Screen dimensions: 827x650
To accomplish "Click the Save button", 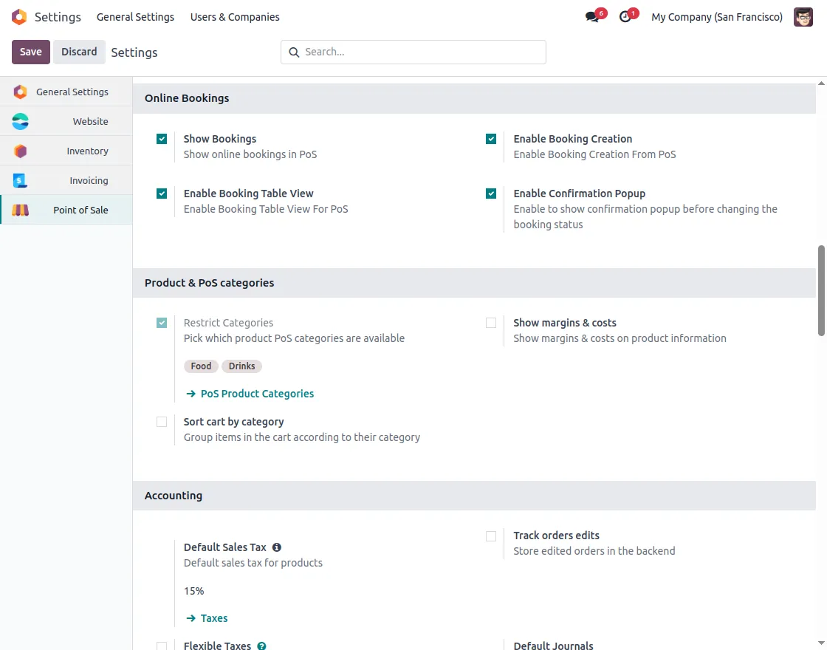I will click(30, 52).
